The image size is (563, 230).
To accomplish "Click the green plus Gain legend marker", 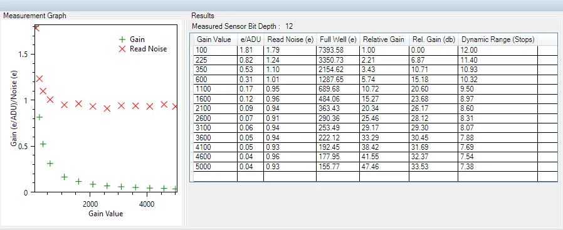I will coord(122,39).
